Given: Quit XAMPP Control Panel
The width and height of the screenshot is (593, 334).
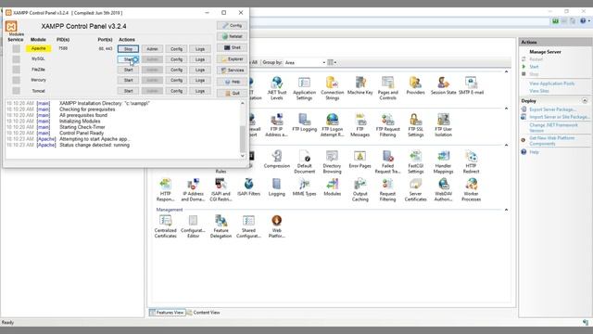Looking at the screenshot, I should point(232,93).
